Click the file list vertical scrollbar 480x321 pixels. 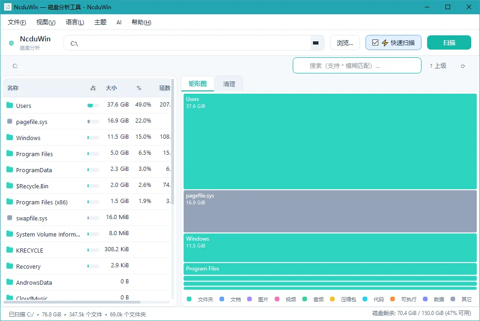[x=173, y=141]
